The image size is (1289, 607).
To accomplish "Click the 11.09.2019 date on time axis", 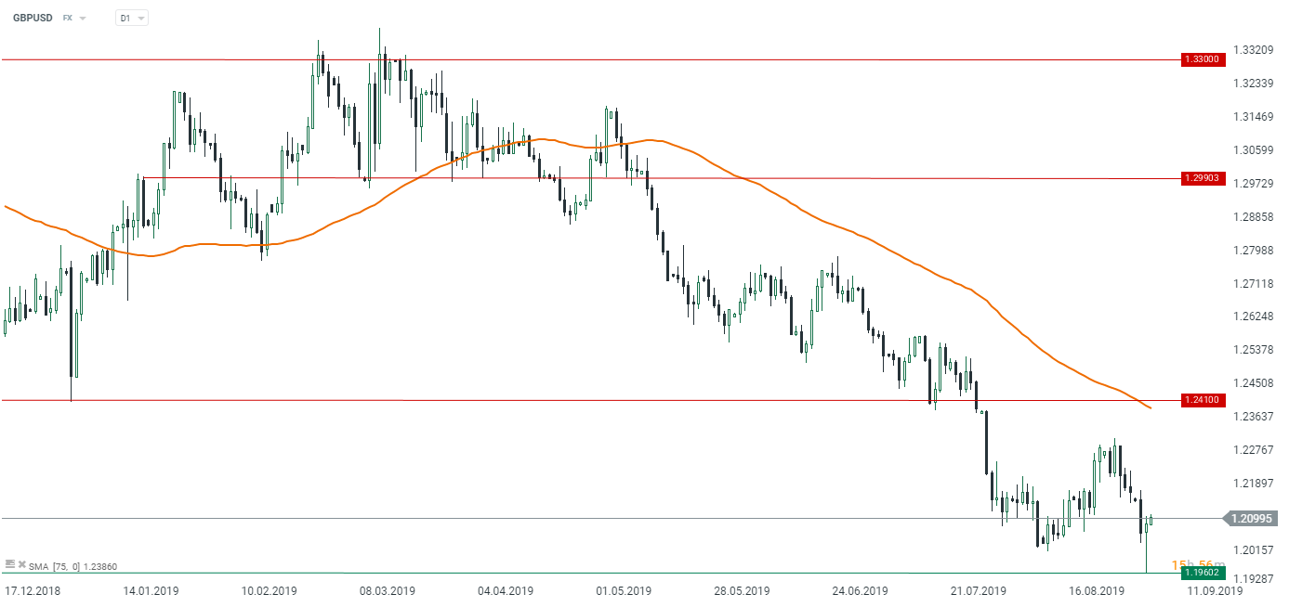I will coord(1217,590).
